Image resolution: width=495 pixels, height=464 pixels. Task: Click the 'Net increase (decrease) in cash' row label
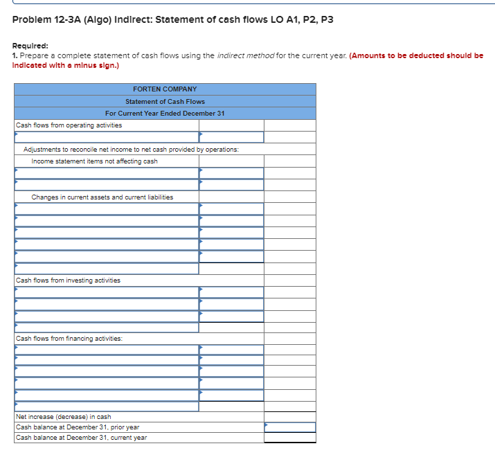click(64, 417)
